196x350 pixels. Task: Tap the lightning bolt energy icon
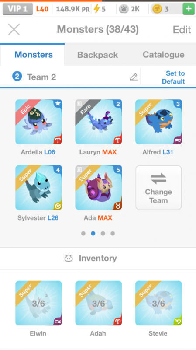coord(96,9)
